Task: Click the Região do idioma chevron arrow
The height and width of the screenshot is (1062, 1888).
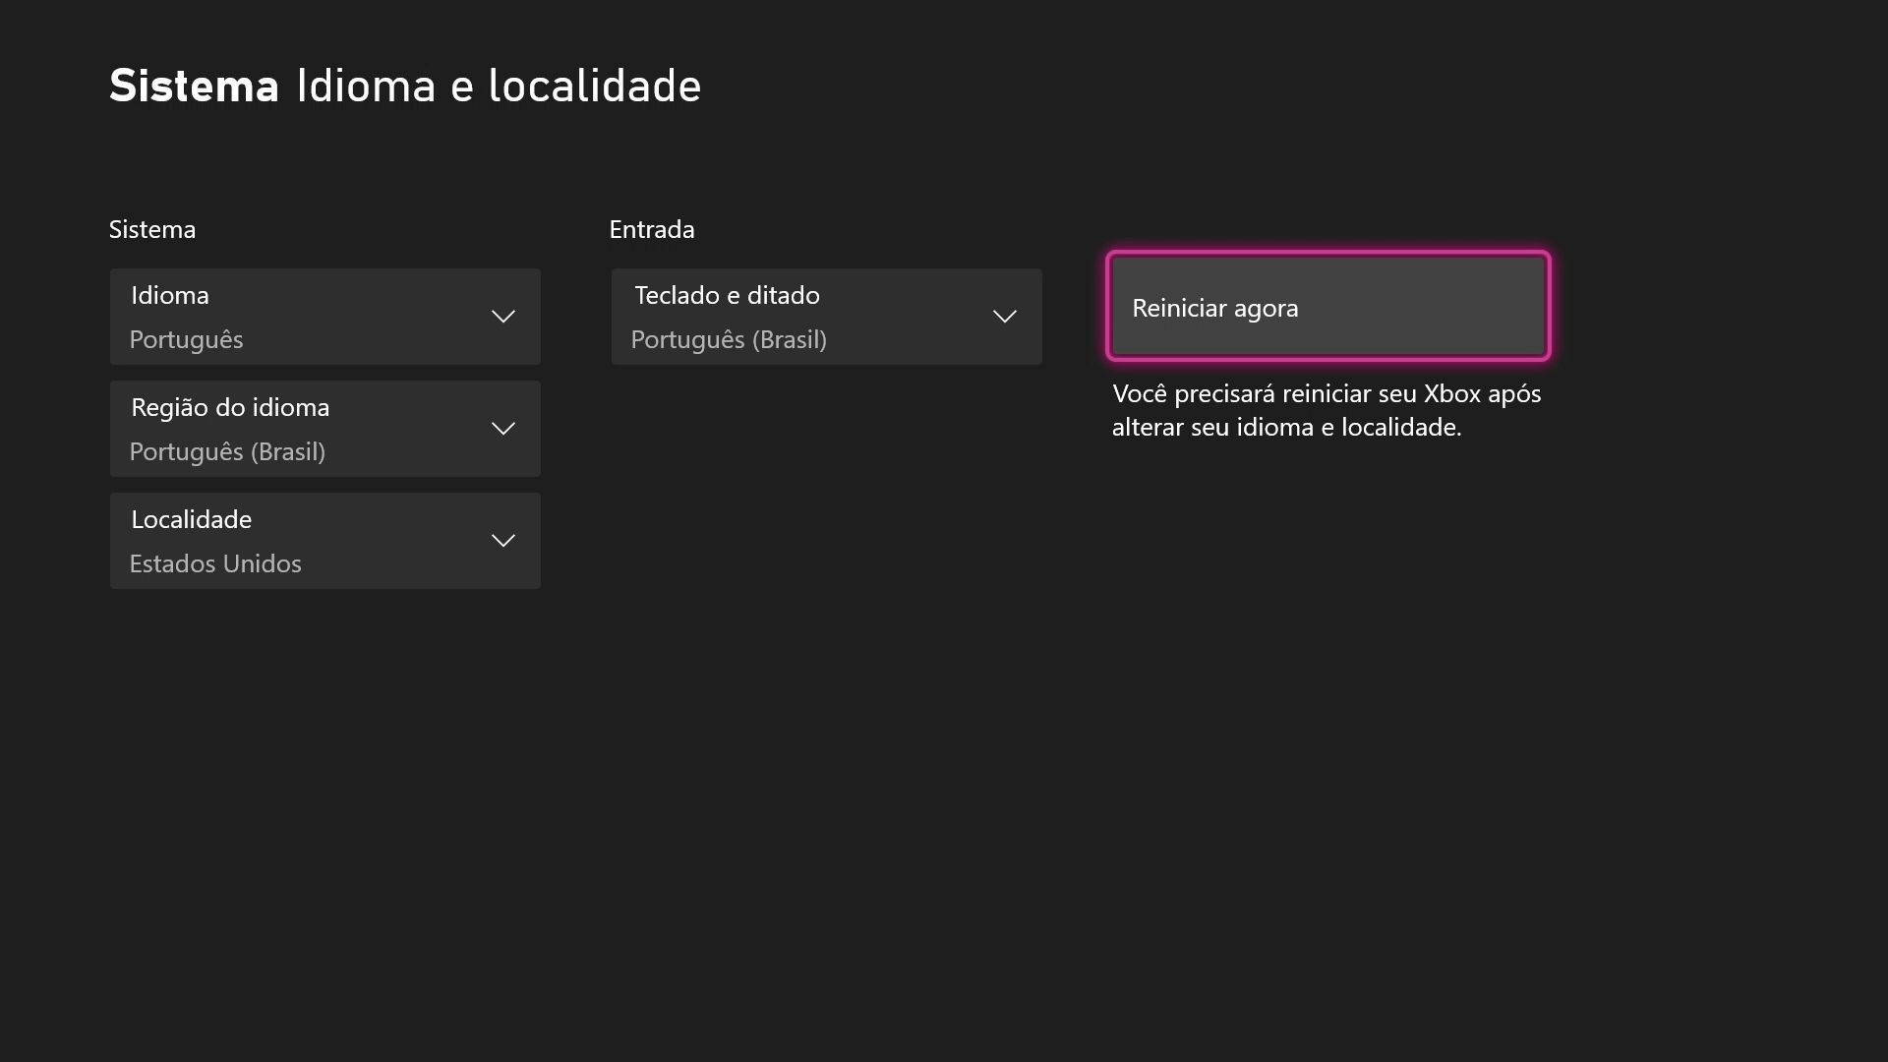Action: (x=503, y=429)
